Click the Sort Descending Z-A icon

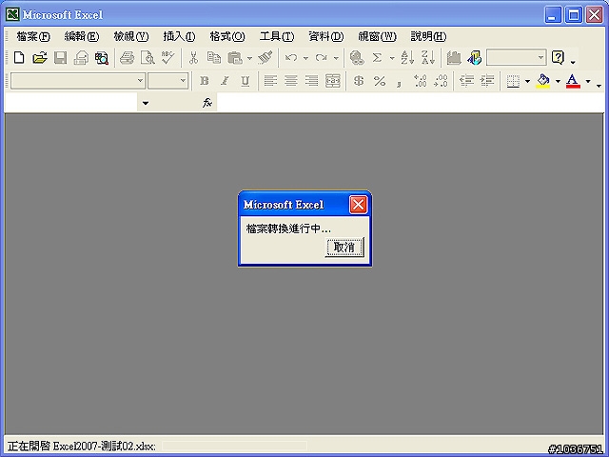point(427,58)
